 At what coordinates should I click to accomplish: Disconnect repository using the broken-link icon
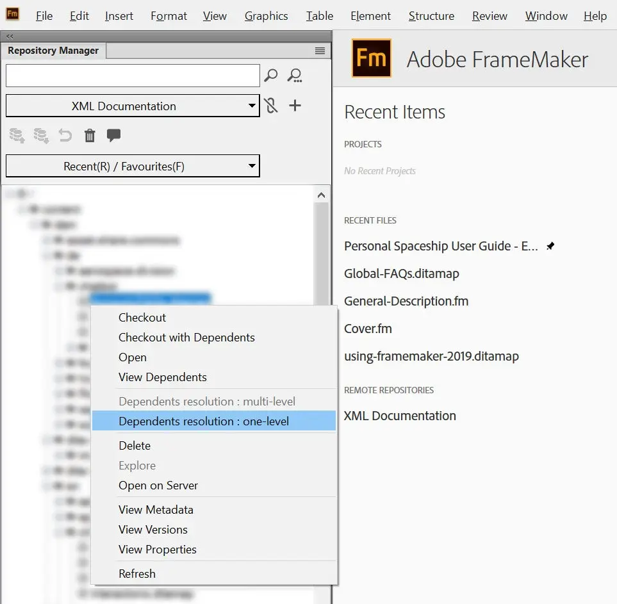click(270, 106)
